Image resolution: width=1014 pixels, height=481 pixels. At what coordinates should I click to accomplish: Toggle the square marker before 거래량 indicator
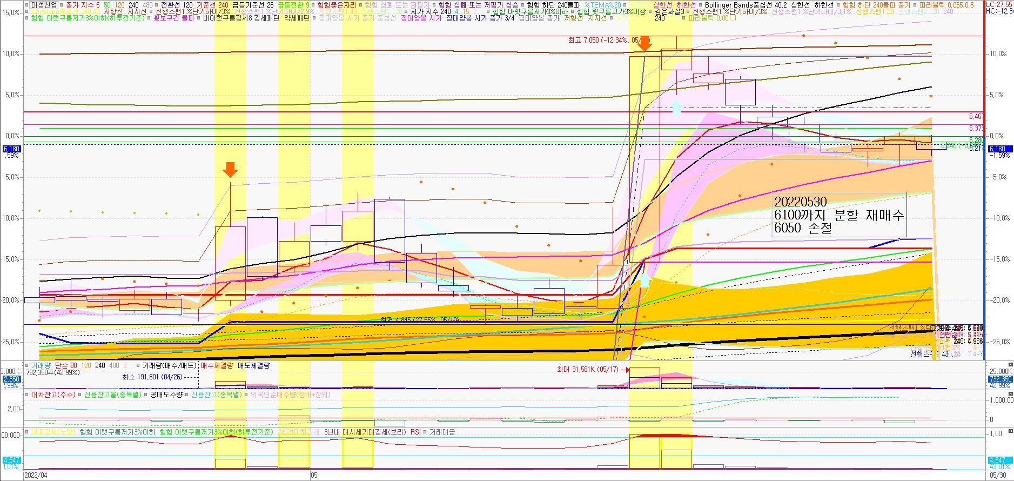[x=27, y=366]
